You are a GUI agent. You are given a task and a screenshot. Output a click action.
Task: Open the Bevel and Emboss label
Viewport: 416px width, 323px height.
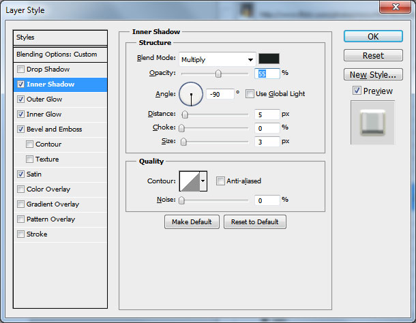(55, 129)
